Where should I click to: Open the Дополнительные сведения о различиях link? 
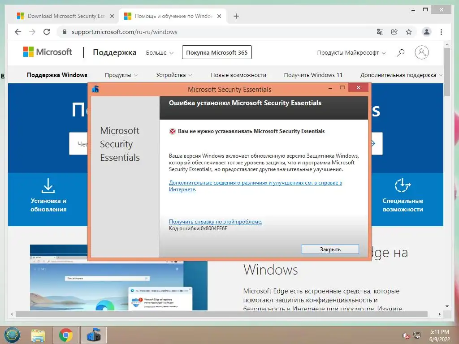[255, 186]
